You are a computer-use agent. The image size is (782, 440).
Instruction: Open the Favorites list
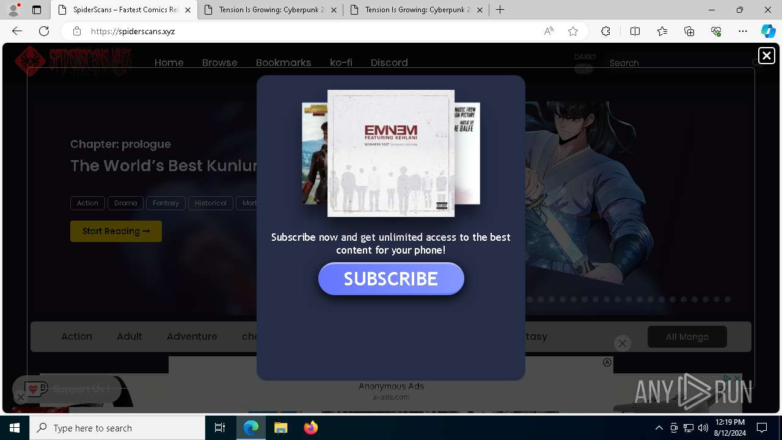pyautogui.click(x=662, y=31)
